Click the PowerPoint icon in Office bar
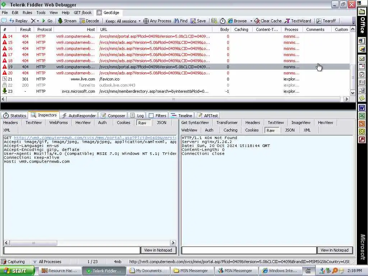Screen dimensions: 368x276 [x=362, y=124]
